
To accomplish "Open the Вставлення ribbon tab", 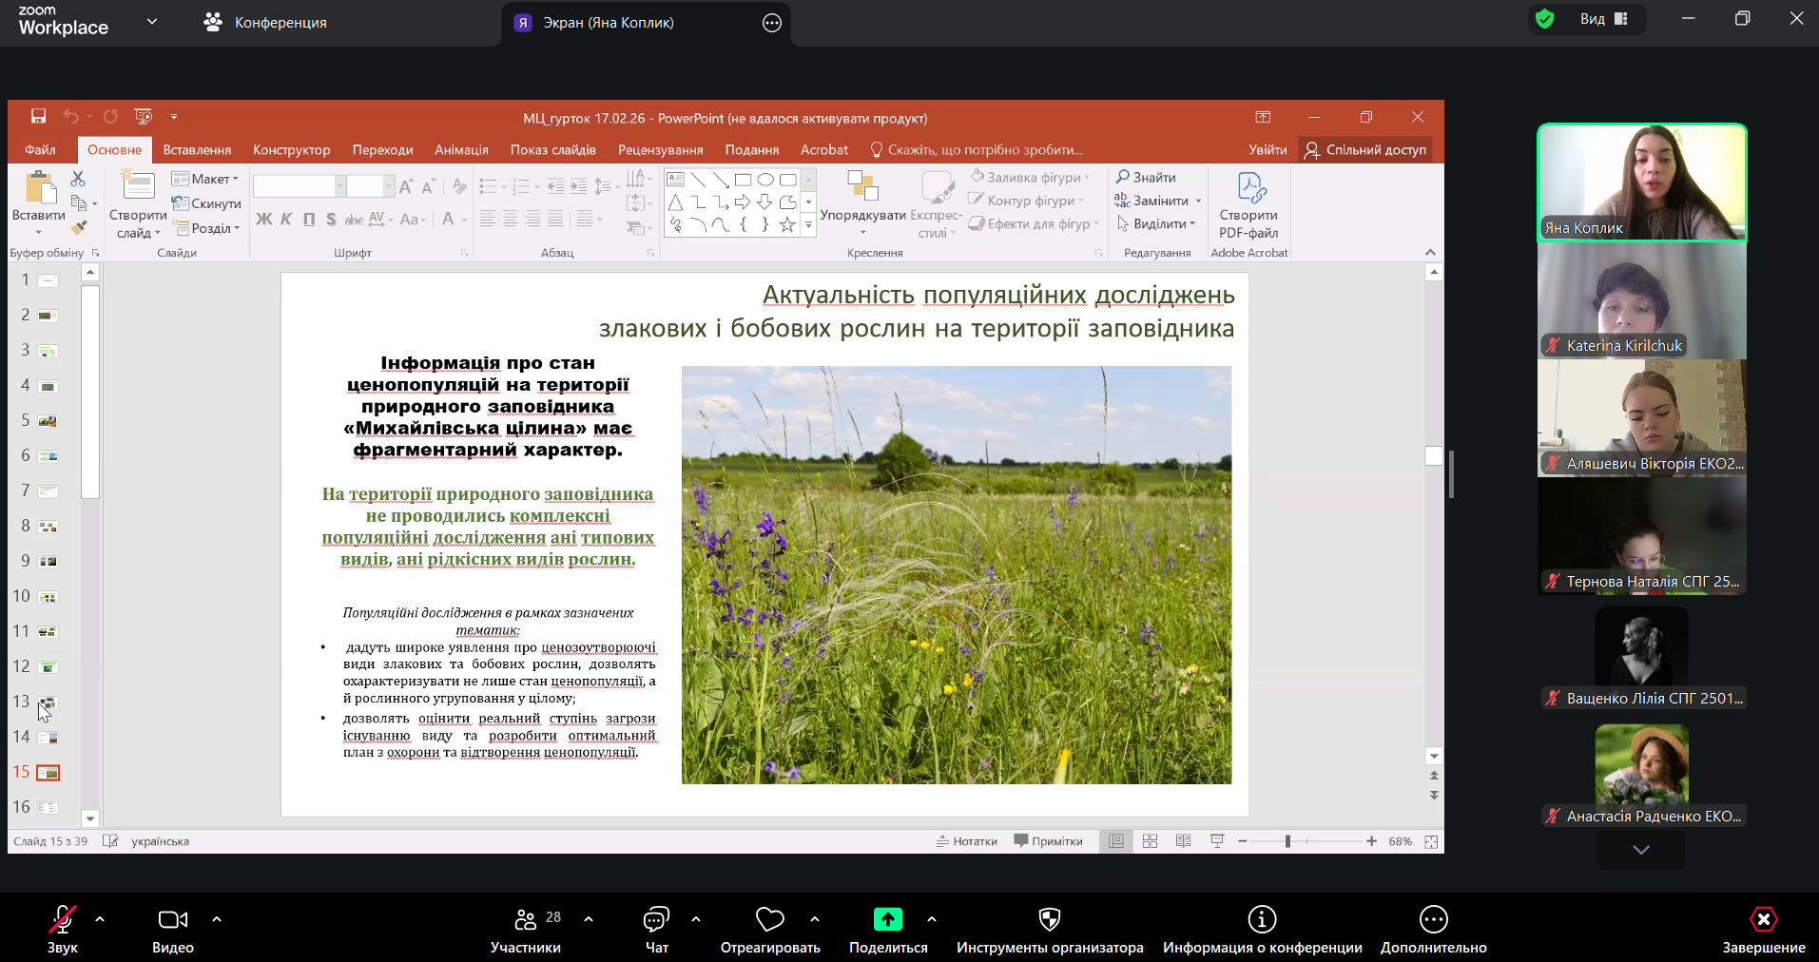I will [197, 150].
